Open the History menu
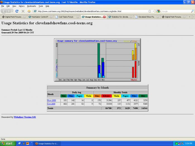 pyautogui.click(x=22, y=6)
